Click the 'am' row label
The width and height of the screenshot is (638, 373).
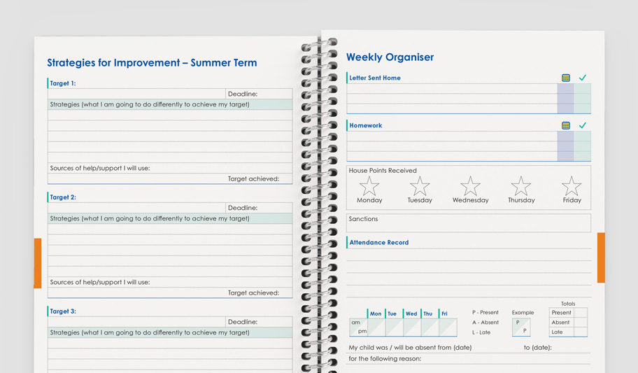(355, 323)
